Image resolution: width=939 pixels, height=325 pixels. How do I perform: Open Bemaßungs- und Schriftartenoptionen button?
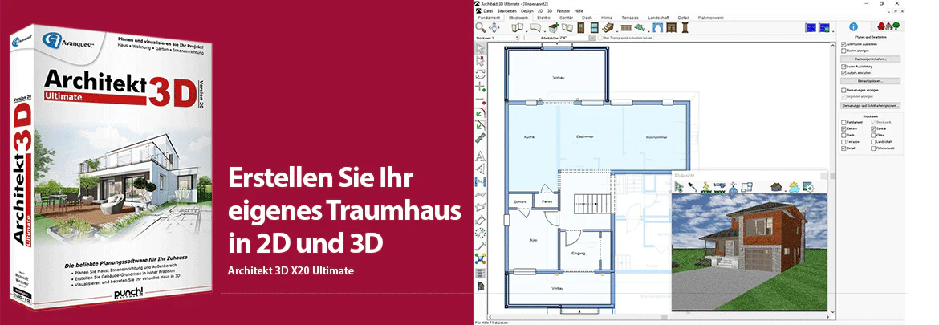click(870, 106)
